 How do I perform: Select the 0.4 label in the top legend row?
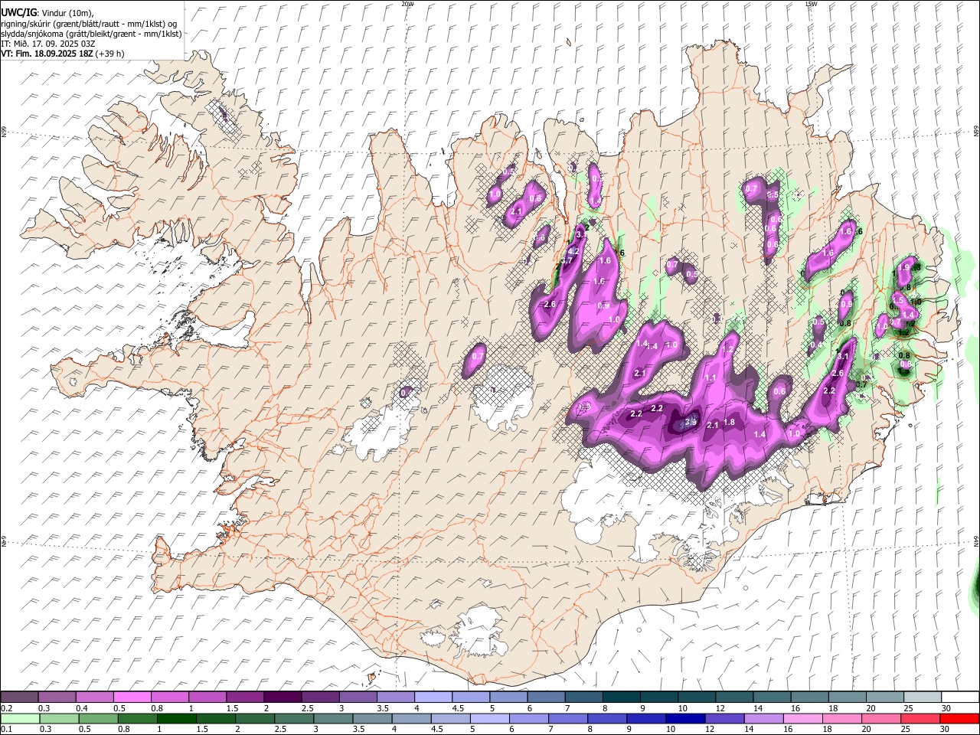(x=82, y=708)
